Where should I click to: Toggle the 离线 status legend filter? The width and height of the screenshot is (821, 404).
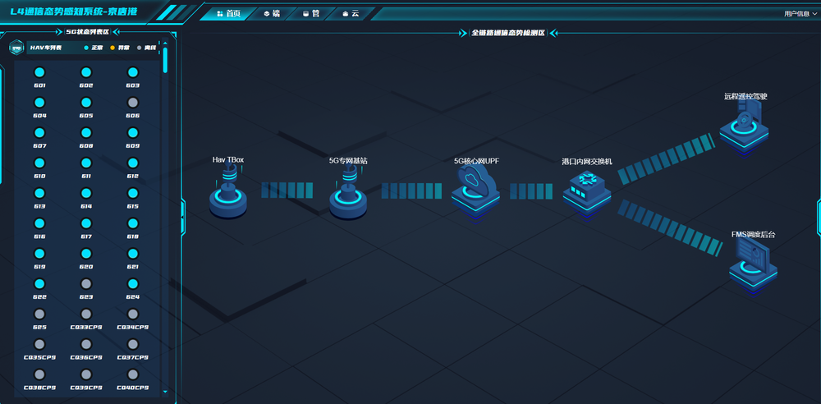coord(147,48)
